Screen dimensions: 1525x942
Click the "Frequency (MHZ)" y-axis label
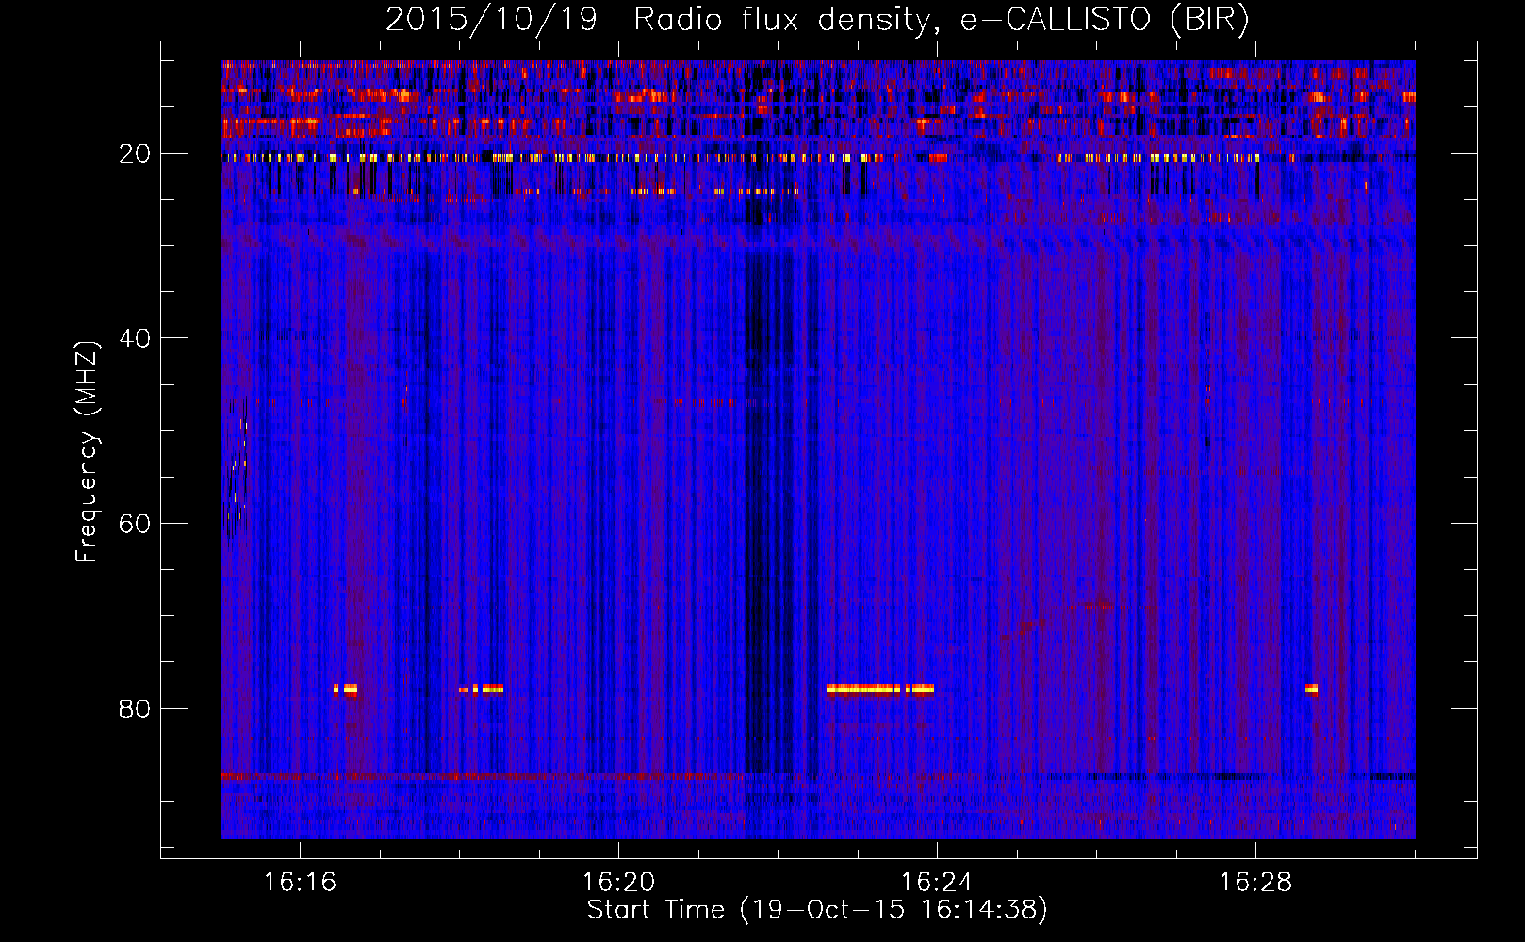tap(87, 452)
